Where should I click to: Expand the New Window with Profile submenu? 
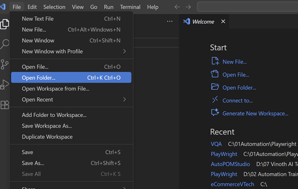124,51
